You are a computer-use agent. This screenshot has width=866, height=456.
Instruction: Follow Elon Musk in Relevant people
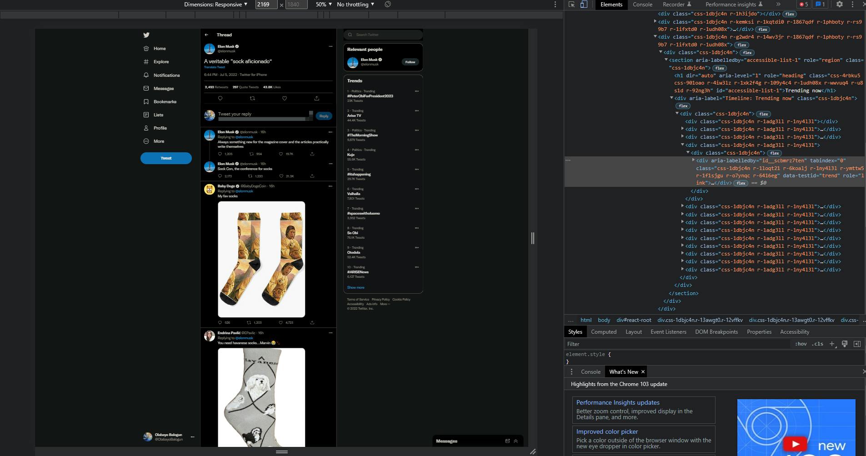[410, 62]
